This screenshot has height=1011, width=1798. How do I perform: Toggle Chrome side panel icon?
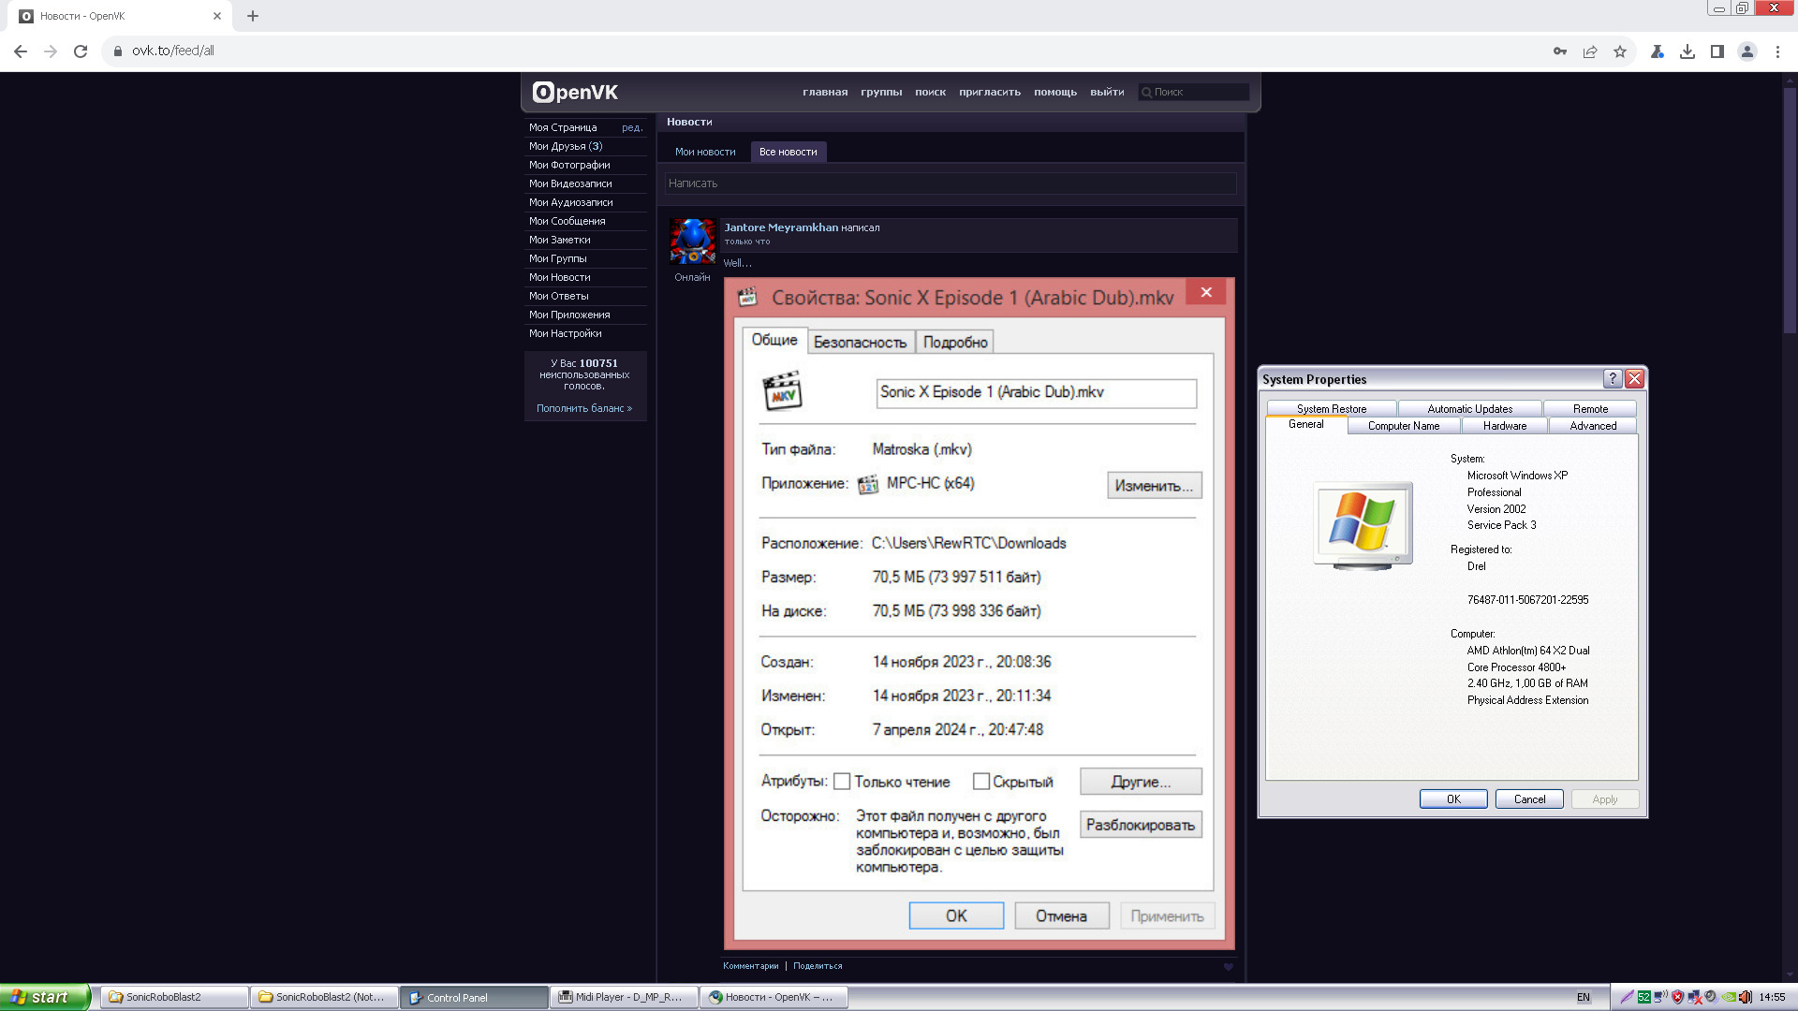pos(1717,51)
